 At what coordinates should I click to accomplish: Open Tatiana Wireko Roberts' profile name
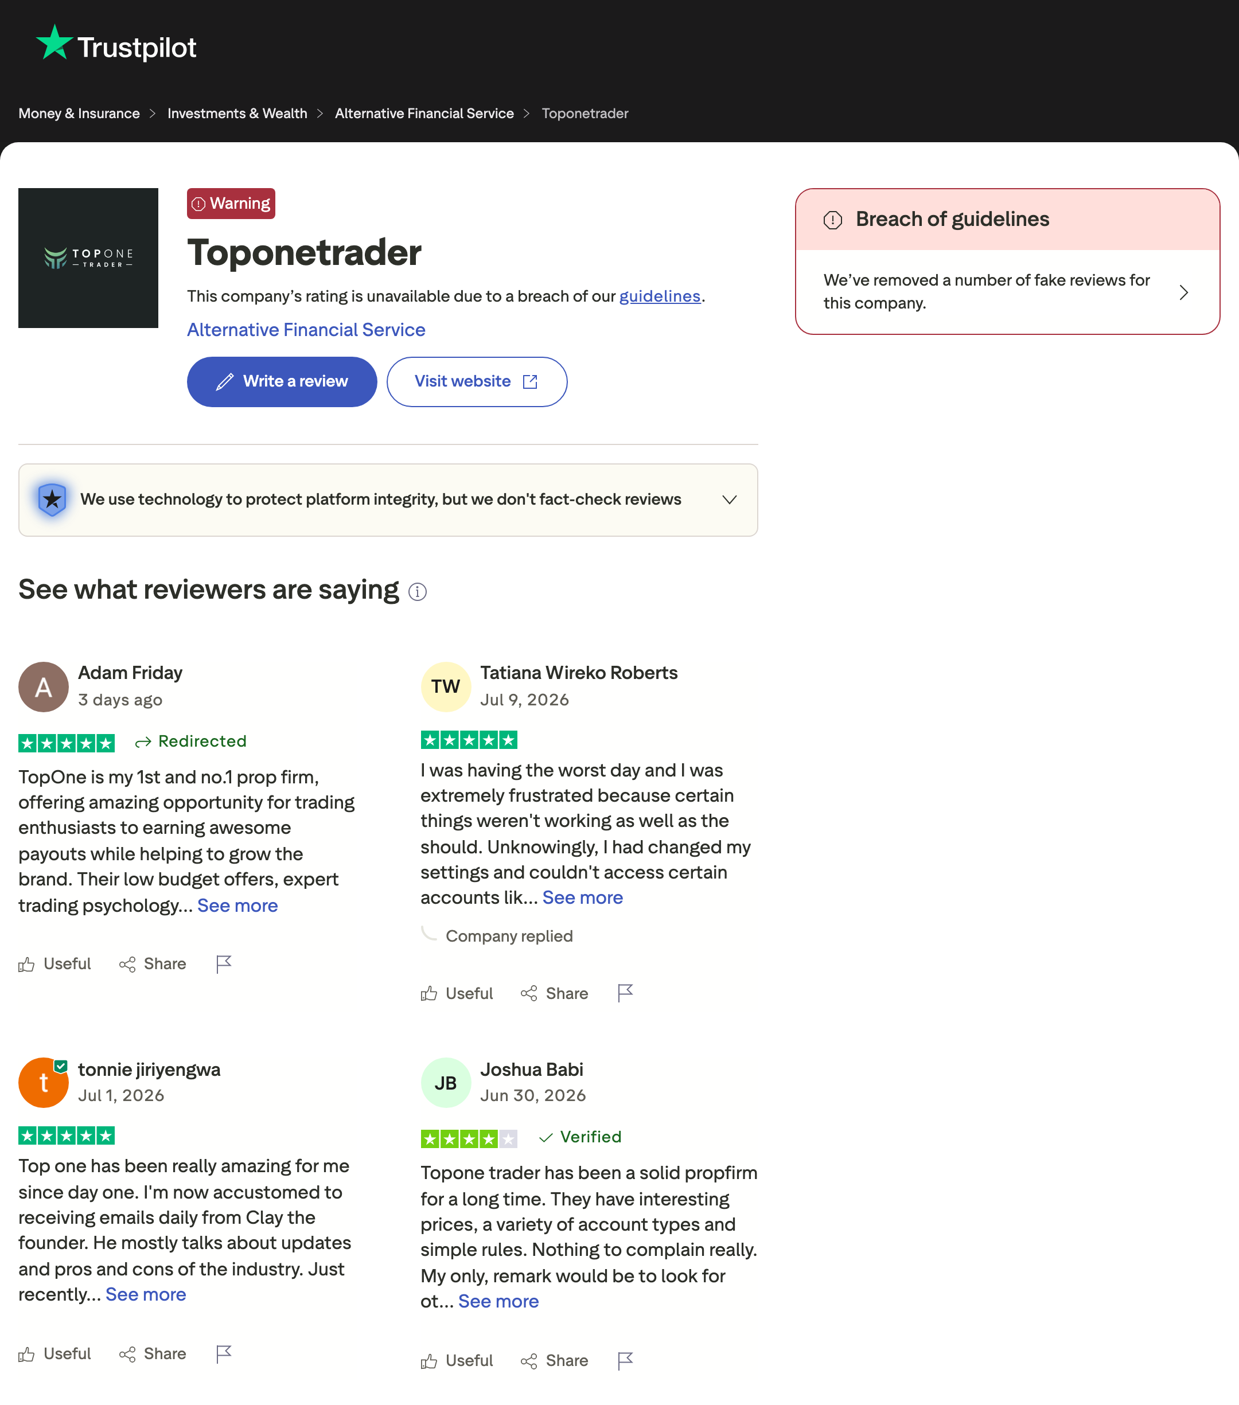(579, 673)
